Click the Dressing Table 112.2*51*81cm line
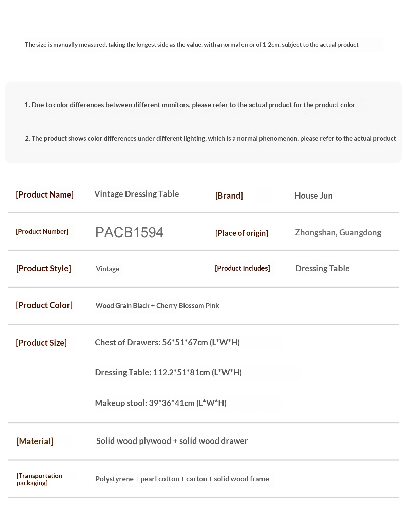407x514 pixels. [168, 373]
